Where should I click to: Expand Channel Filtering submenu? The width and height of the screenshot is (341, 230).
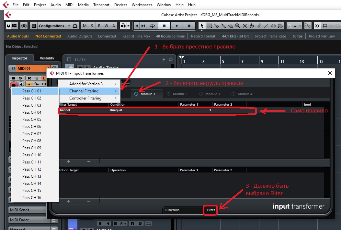pos(89,91)
